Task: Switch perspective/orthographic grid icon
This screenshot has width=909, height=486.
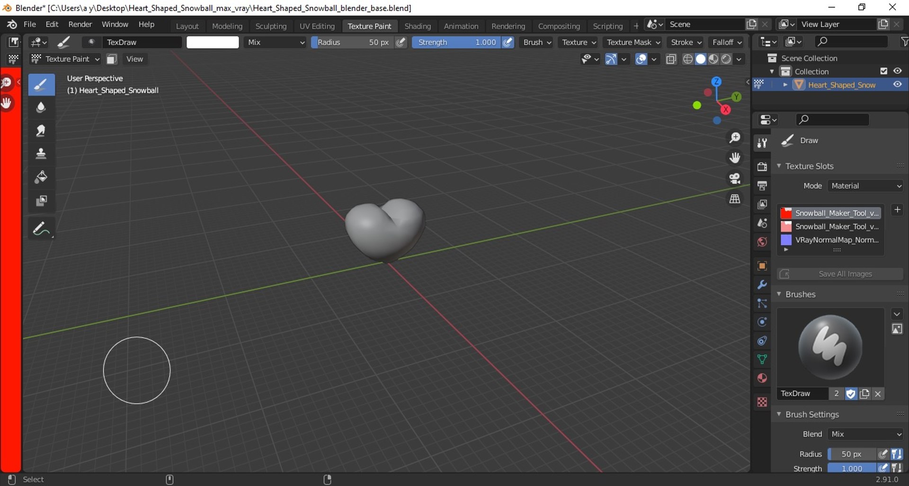Action: 735,199
